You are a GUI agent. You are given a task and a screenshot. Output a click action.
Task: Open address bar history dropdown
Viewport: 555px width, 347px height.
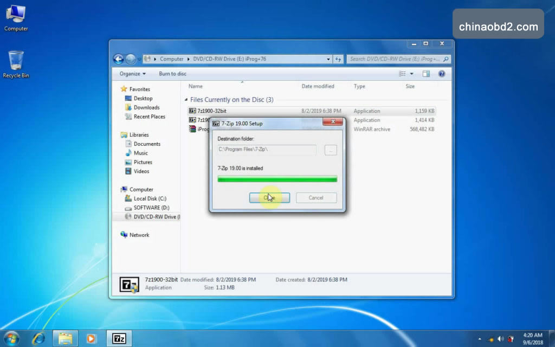[x=328, y=59]
